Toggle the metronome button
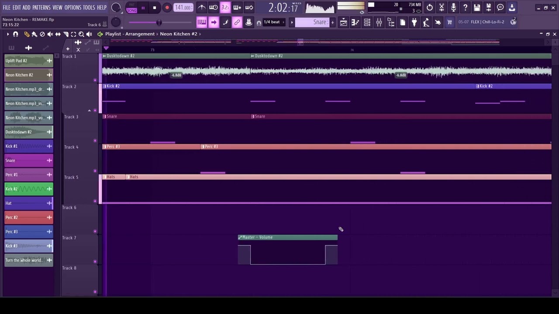This screenshot has height=314, width=559. click(201, 7)
